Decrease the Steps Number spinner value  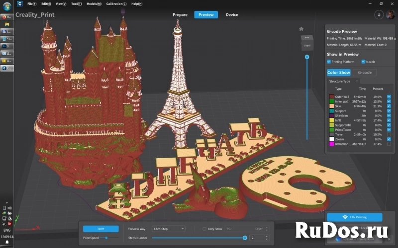(267, 240)
